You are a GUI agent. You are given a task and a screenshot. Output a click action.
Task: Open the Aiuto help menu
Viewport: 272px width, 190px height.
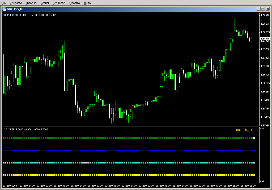(x=87, y=3)
